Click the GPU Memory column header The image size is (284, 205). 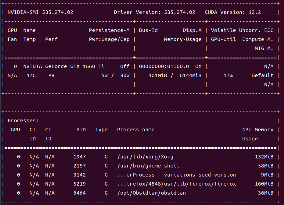coord(258,130)
